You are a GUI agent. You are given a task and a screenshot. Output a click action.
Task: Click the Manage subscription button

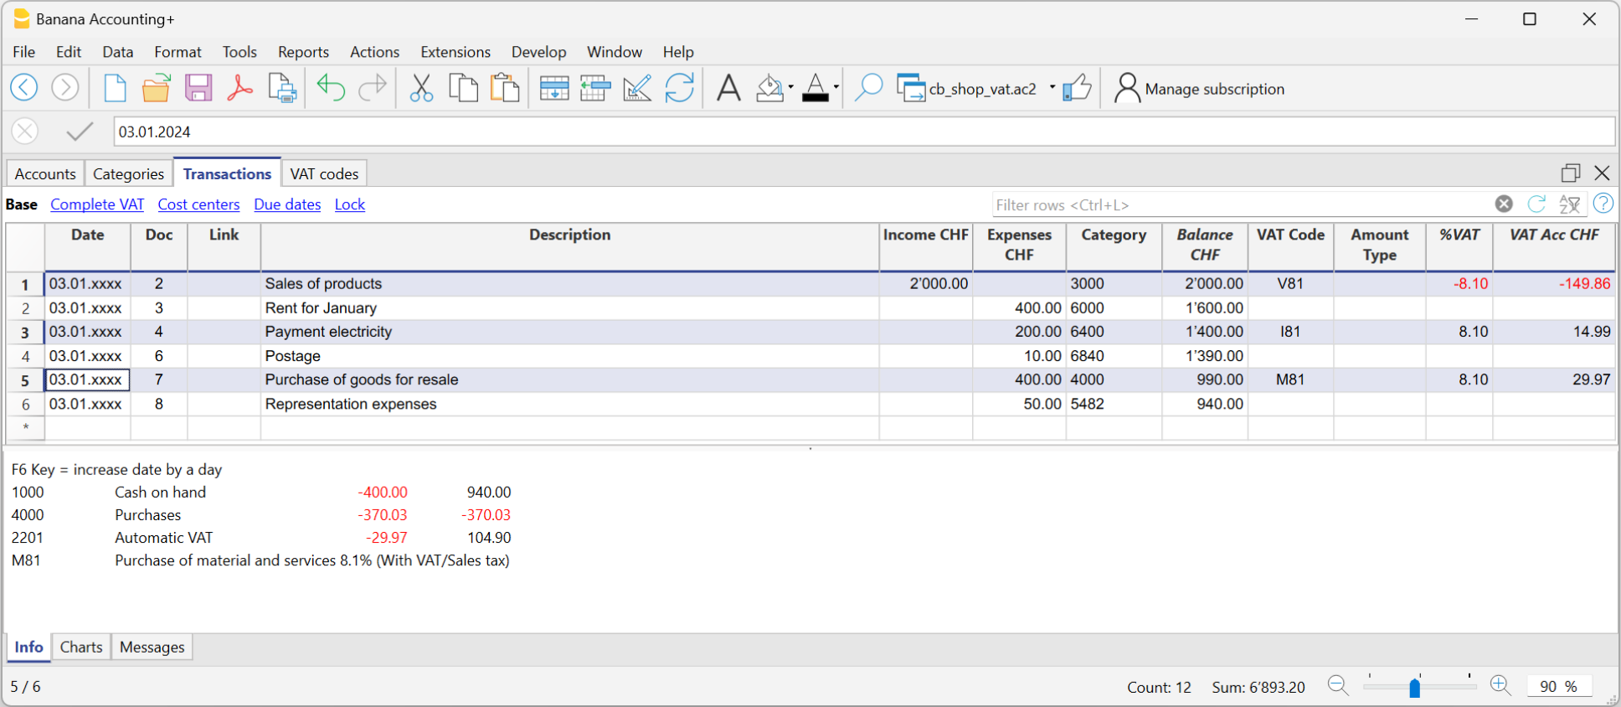(1199, 89)
